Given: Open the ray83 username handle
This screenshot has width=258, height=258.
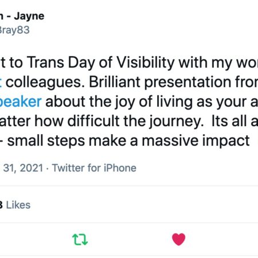Looking at the screenshot, I should coord(15,30).
